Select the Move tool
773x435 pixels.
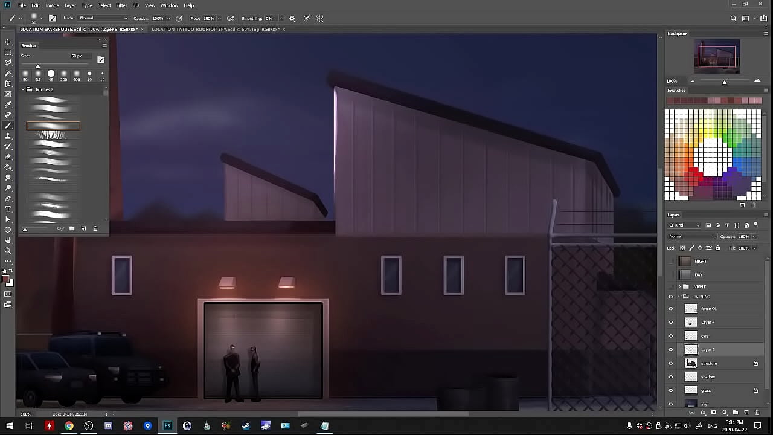pyautogui.click(x=8, y=42)
